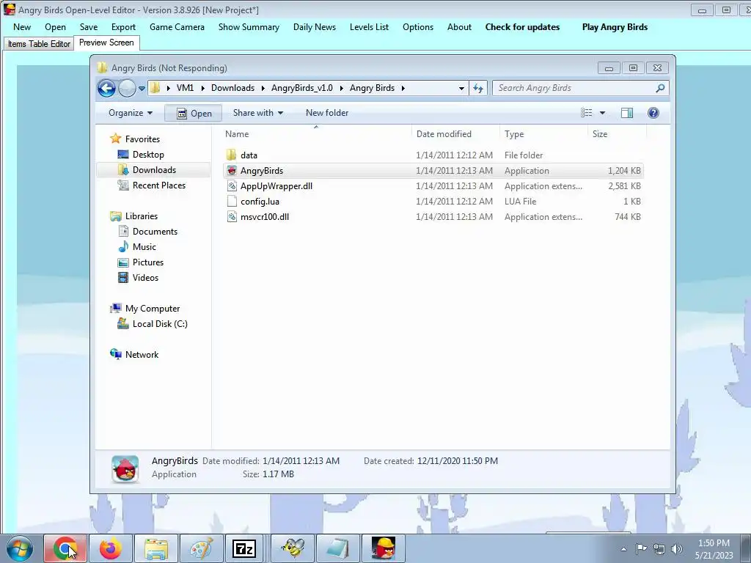751x563 pixels.
Task: Show hidden tray icons arrow
Action: coord(623,549)
